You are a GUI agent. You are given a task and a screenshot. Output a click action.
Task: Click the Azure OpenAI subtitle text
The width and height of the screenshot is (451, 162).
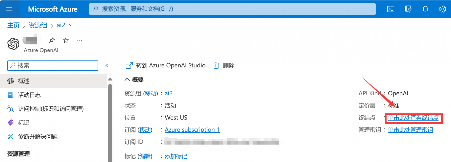point(41,50)
